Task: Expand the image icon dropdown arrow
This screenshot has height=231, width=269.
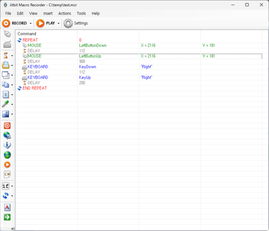Action: pyautogui.click(x=12, y=114)
